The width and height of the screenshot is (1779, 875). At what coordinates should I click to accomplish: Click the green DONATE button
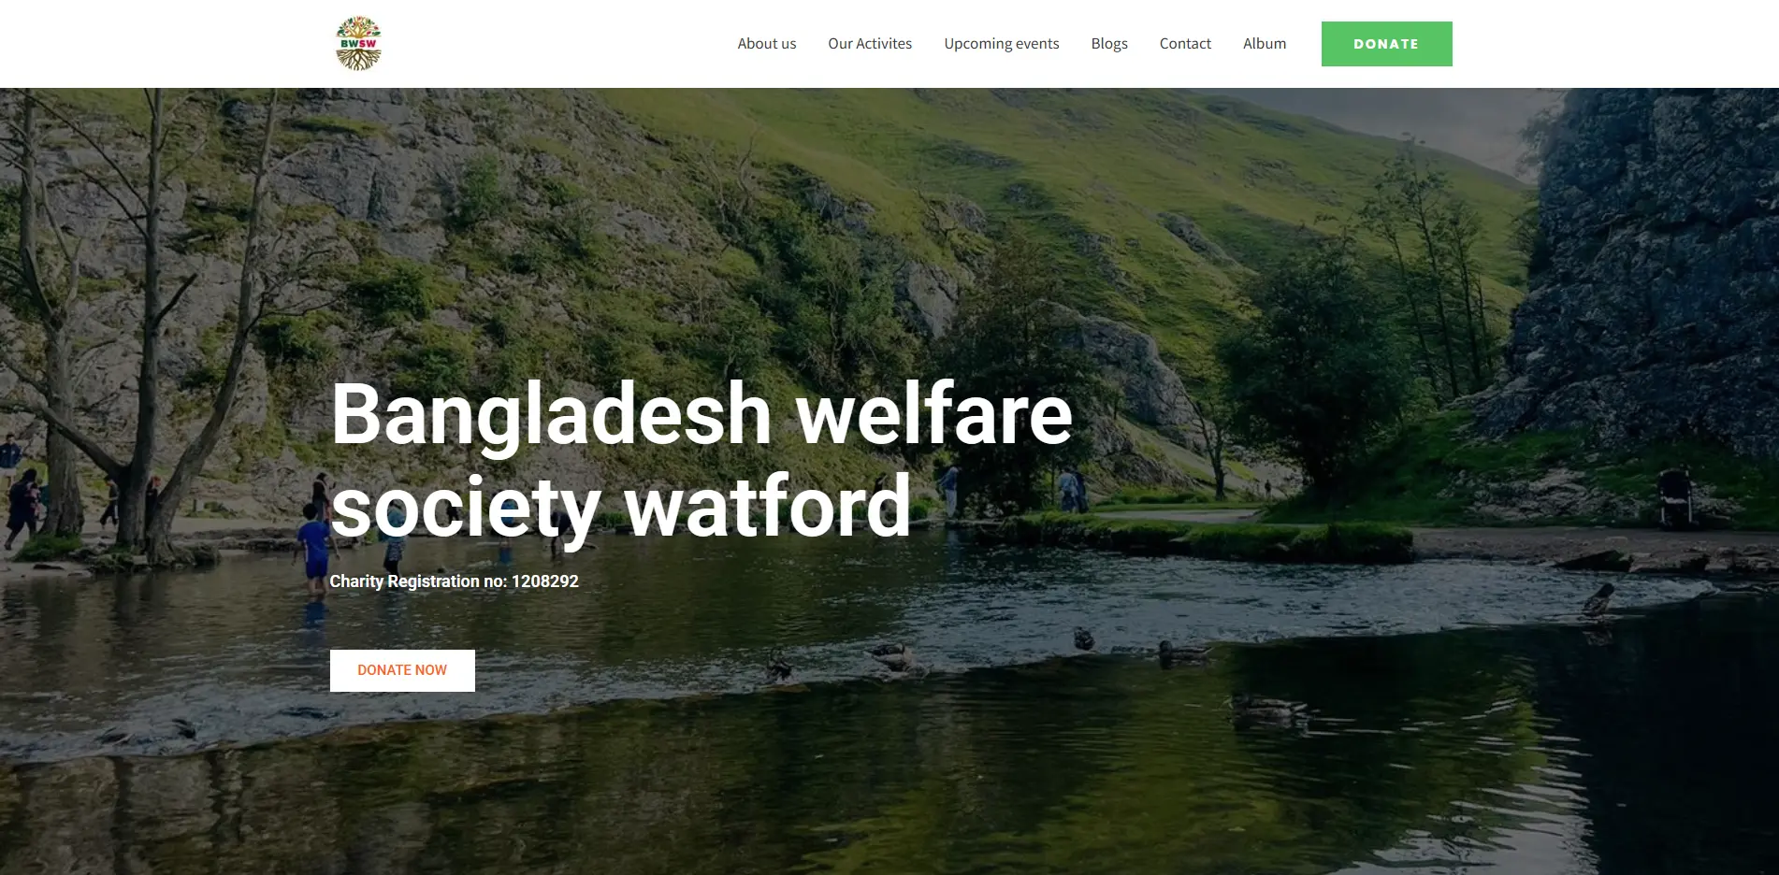[1386, 44]
